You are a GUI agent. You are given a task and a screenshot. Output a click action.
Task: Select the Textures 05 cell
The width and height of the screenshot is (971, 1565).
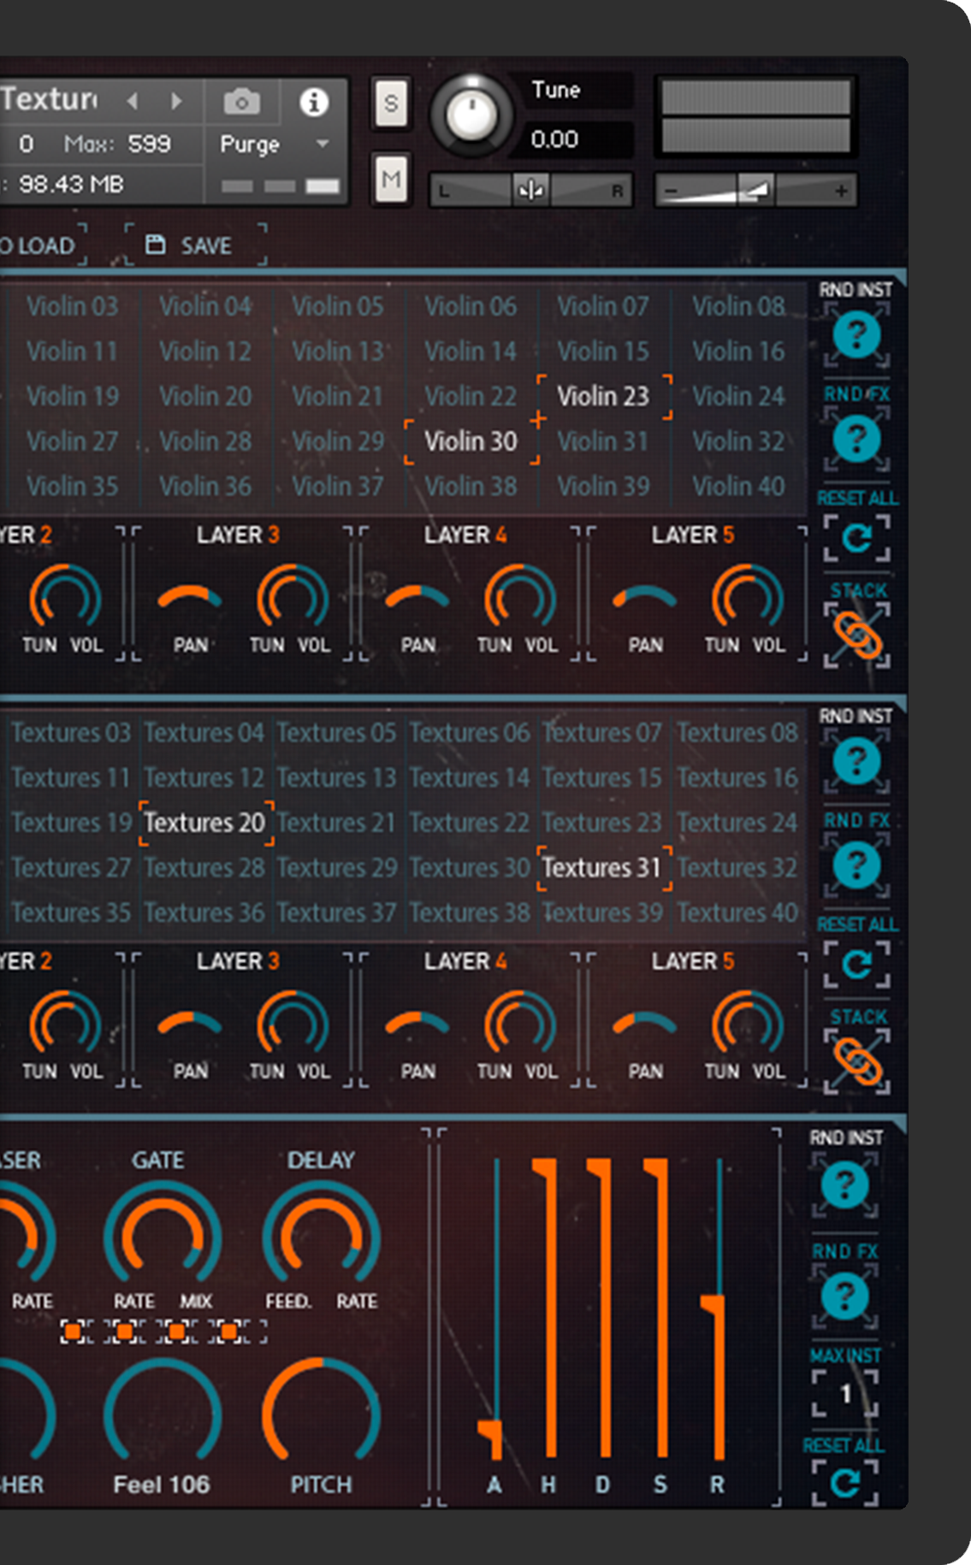(337, 733)
